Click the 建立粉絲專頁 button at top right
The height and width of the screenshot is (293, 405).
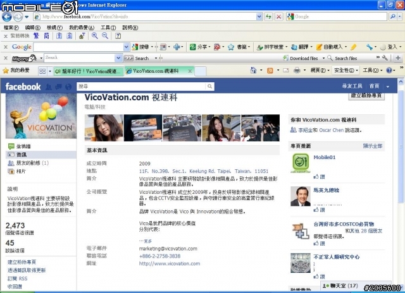coord(366,95)
